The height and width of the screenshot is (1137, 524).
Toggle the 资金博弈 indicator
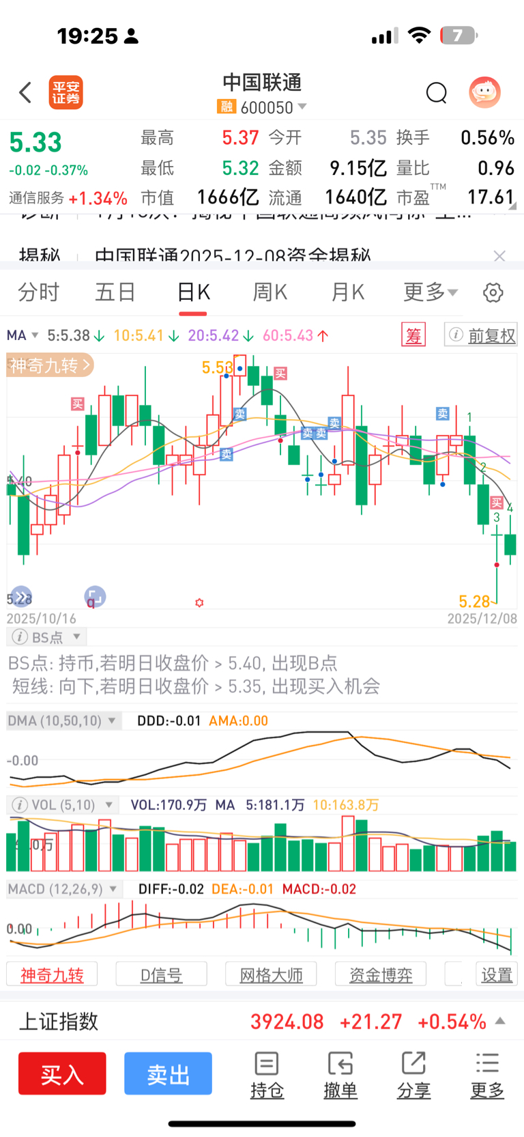(x=381, y=974)
